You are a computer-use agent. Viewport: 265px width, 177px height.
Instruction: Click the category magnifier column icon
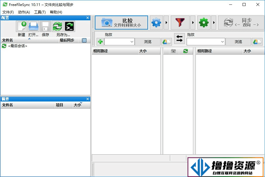tap(173, 51)
